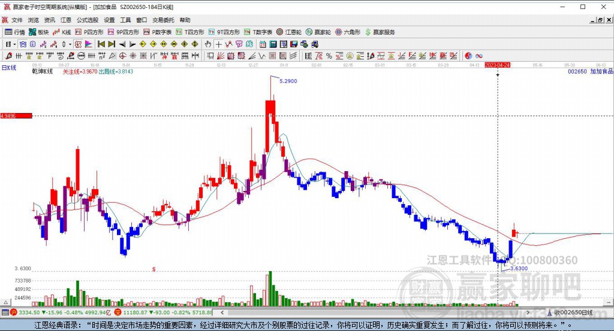This screenshot has width=614, height=331.
Task: Click the yin-yang icon in the toolbar
Action: 468,56
